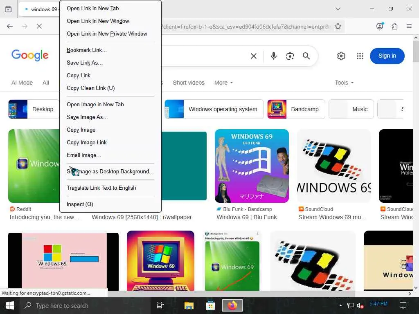Open the list-all-tabs dropdown arrow

[x=338, y=9]
